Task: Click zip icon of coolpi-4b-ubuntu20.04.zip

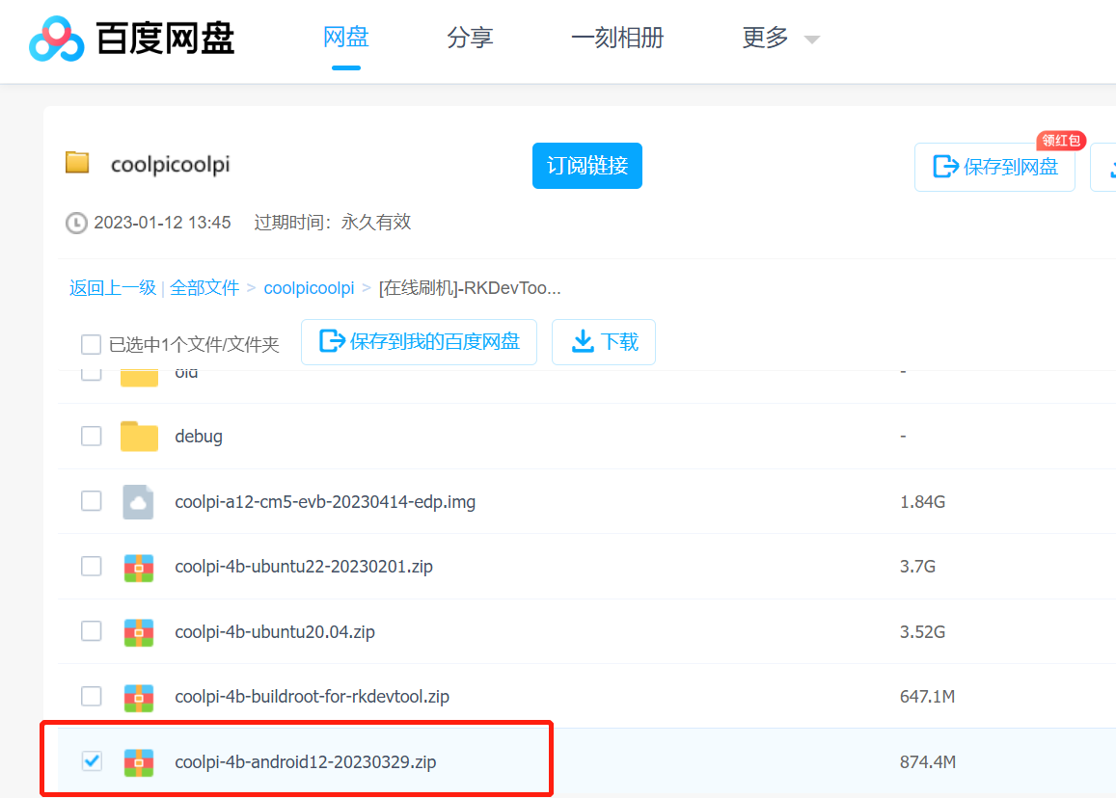Action: click(x=139, y=632)
